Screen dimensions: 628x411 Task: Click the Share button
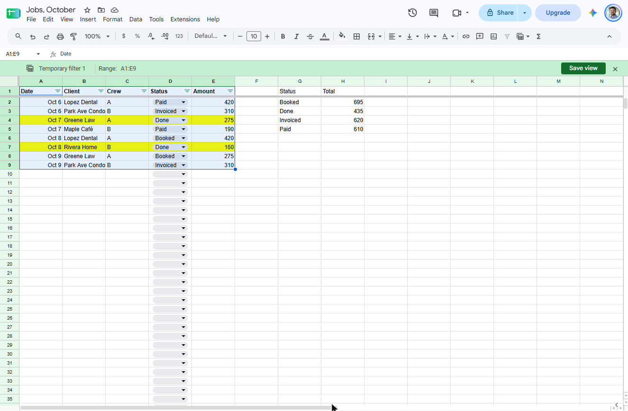499,13
